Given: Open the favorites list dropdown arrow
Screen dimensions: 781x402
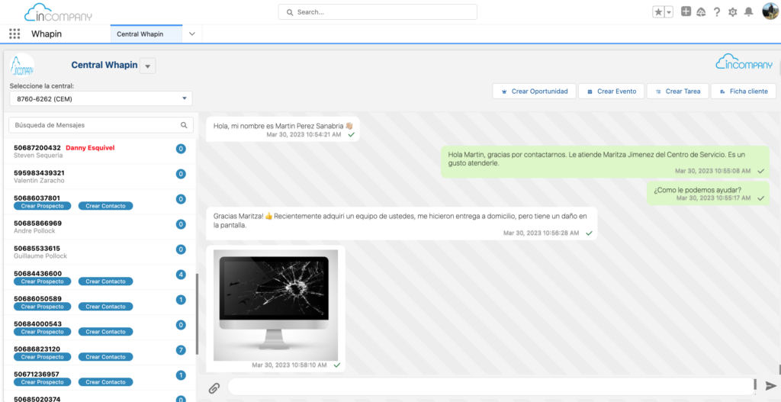Looking at the screenshot, I should point(669,12).
